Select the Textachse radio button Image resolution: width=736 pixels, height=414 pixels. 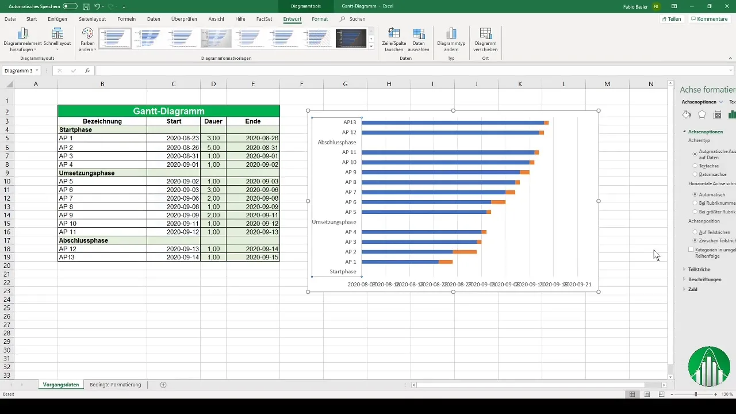pyautogui.click(x=695, y=166)
